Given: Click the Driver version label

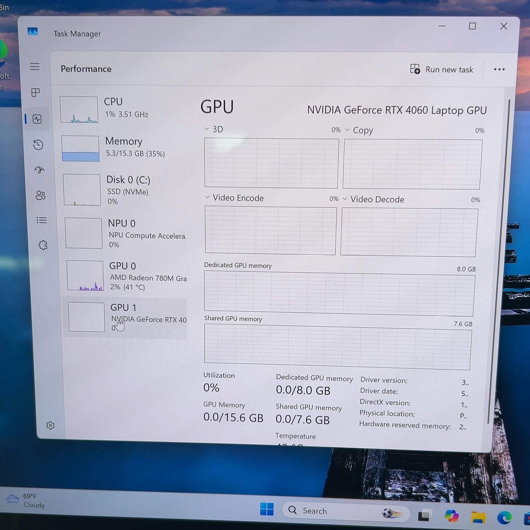Looking at the screenshot, I should tap(384, 380).
